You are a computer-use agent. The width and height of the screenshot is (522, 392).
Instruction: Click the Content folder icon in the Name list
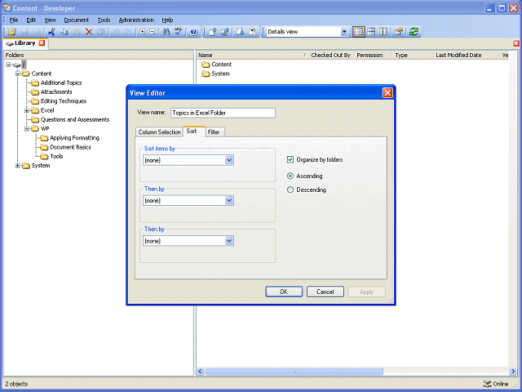click(x=206, y=65)
